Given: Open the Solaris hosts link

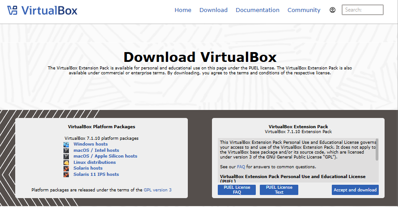Looking at the screenshot, I should 88,168.
